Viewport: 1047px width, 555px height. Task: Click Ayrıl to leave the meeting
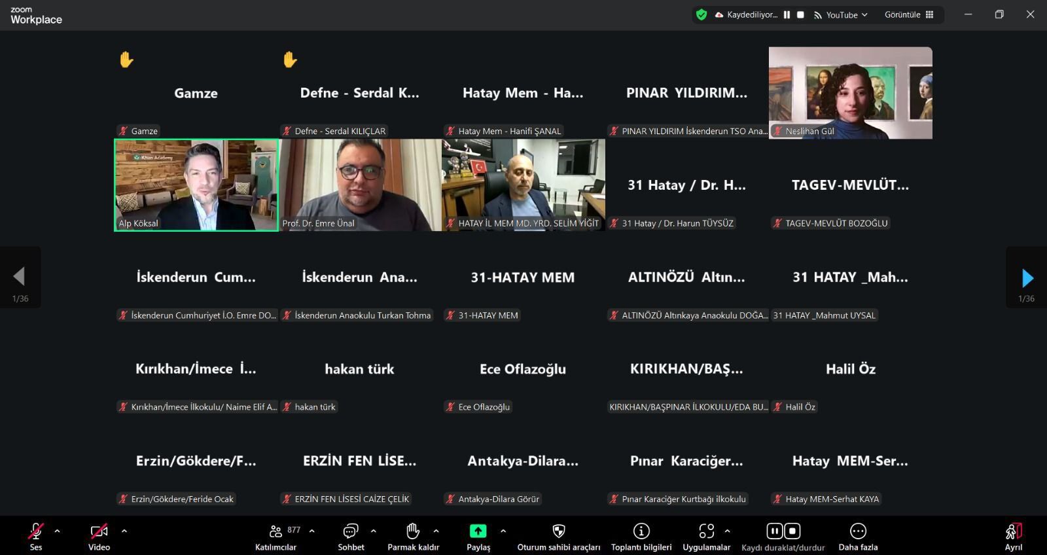(x=1013, y=536)
